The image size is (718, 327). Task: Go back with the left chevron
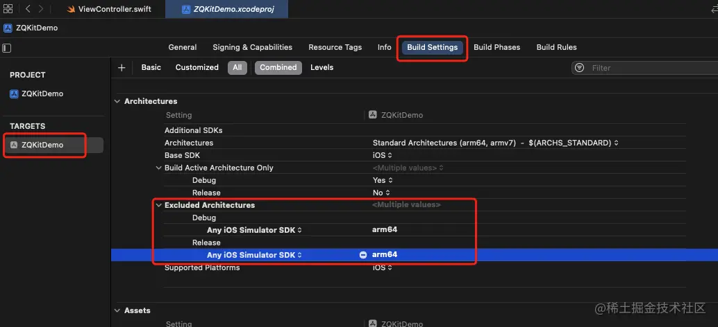(28, 9)
